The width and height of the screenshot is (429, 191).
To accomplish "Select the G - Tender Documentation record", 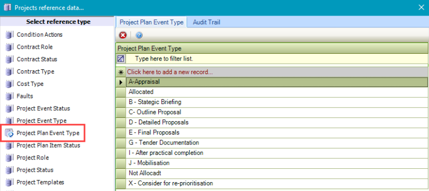I will 277,143.
